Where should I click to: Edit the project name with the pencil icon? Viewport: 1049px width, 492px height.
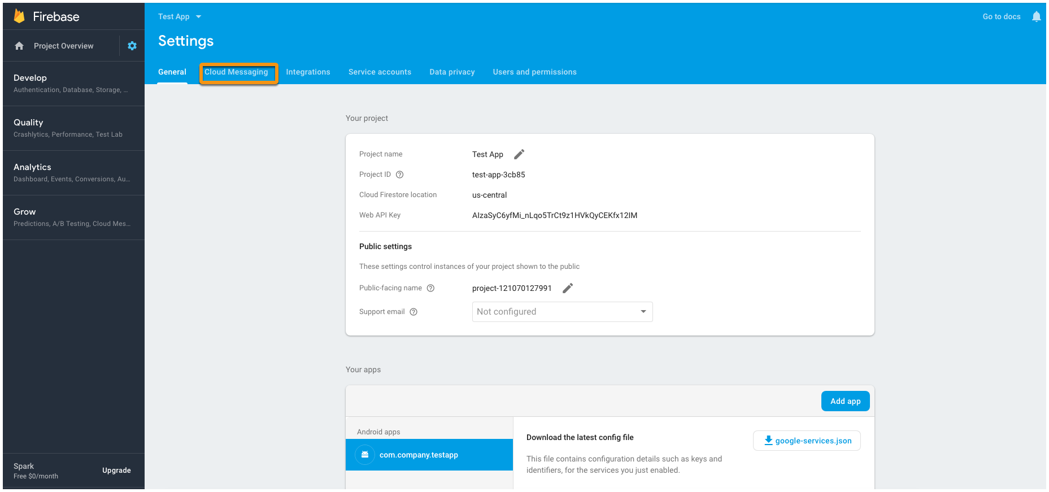click(x=519, y=154)
